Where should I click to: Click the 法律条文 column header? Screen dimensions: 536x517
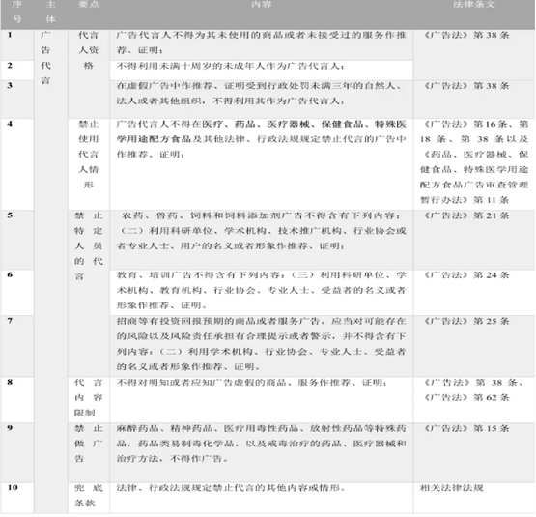[x=474, y=5]
